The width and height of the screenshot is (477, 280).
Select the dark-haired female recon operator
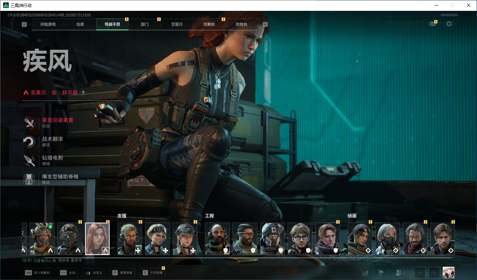pos(360,239)
